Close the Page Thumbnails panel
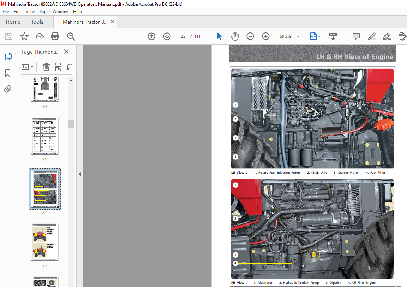This screenshot has width=407, height=287. click(66, 52)
